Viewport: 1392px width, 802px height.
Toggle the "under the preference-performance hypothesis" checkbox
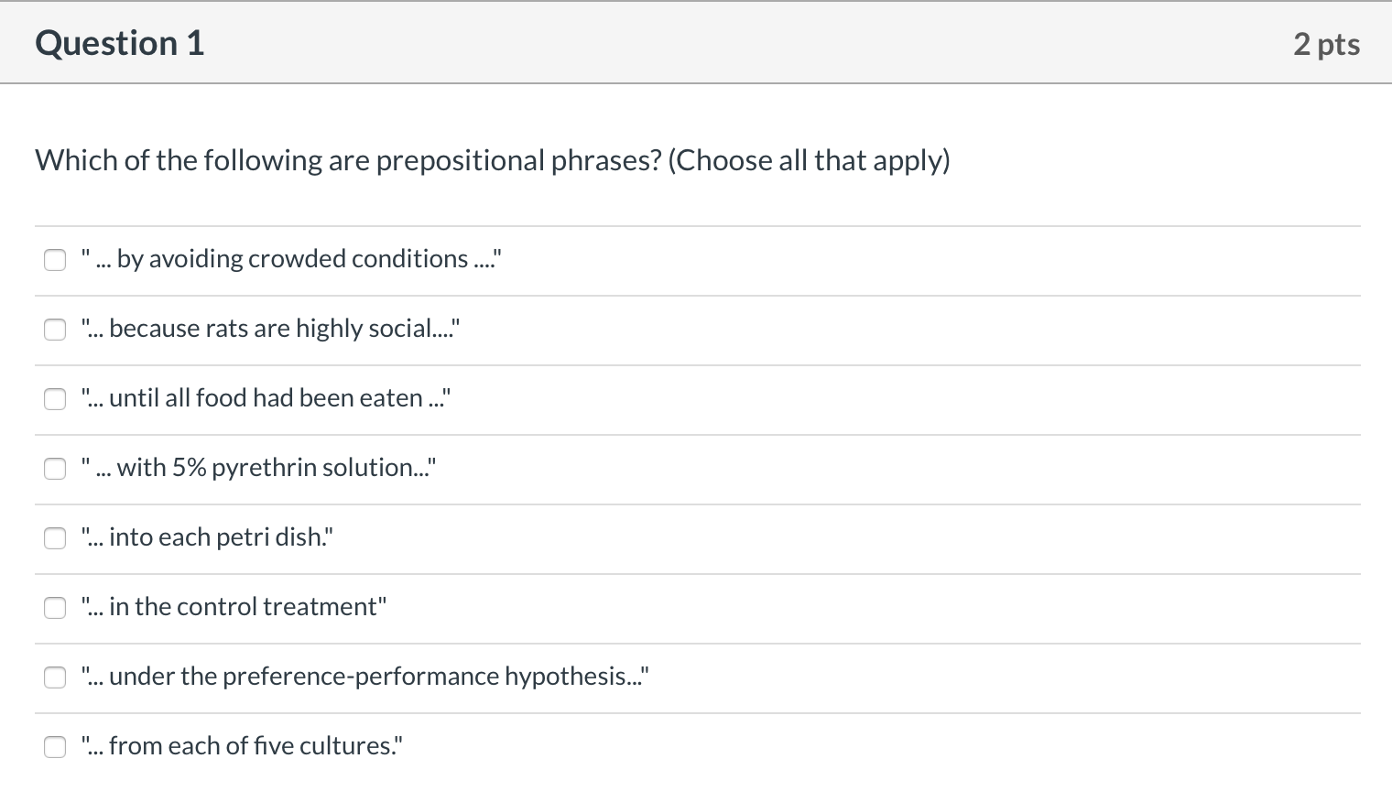point(56,677)
